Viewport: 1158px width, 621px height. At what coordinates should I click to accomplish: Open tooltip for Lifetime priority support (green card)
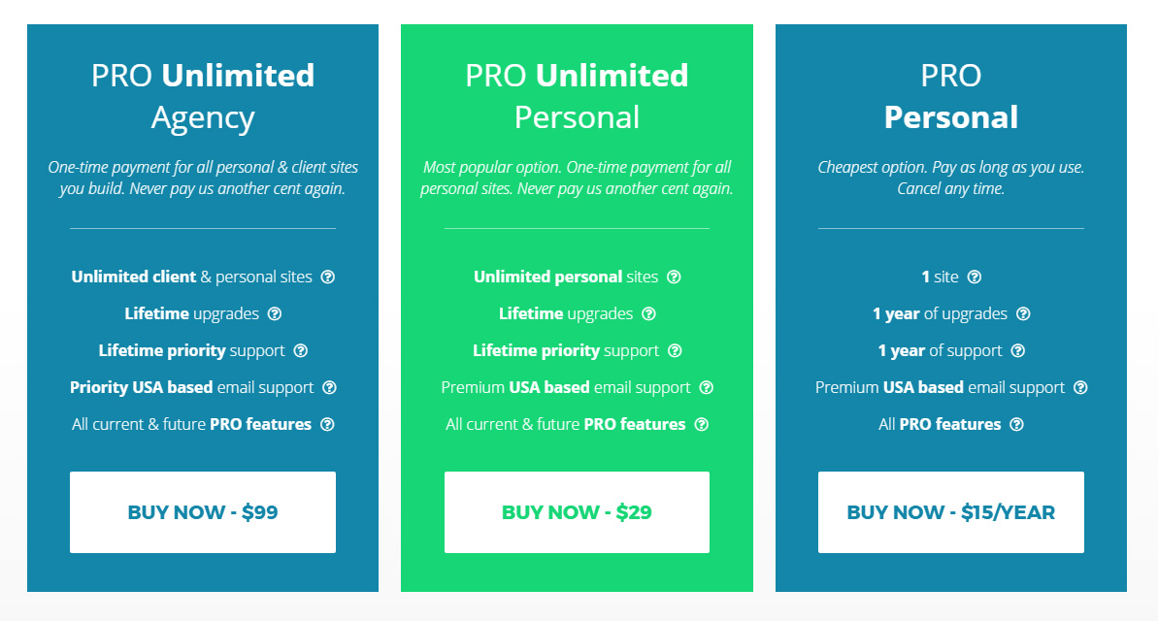coord(675,350)
